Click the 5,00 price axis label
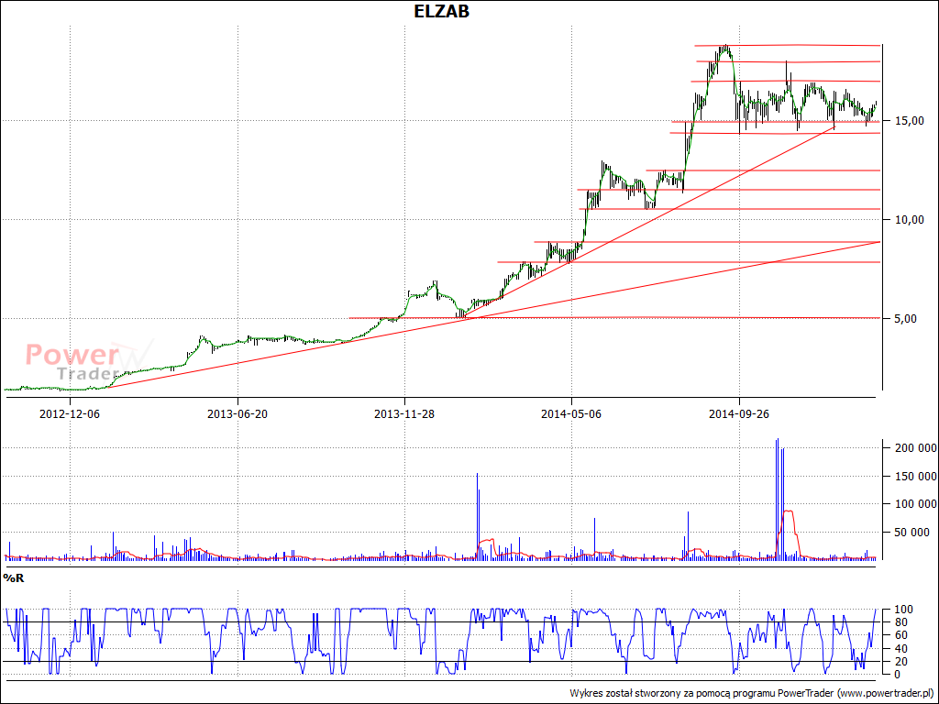The width and height of the screenshot is (939, 704). point(903,318)
